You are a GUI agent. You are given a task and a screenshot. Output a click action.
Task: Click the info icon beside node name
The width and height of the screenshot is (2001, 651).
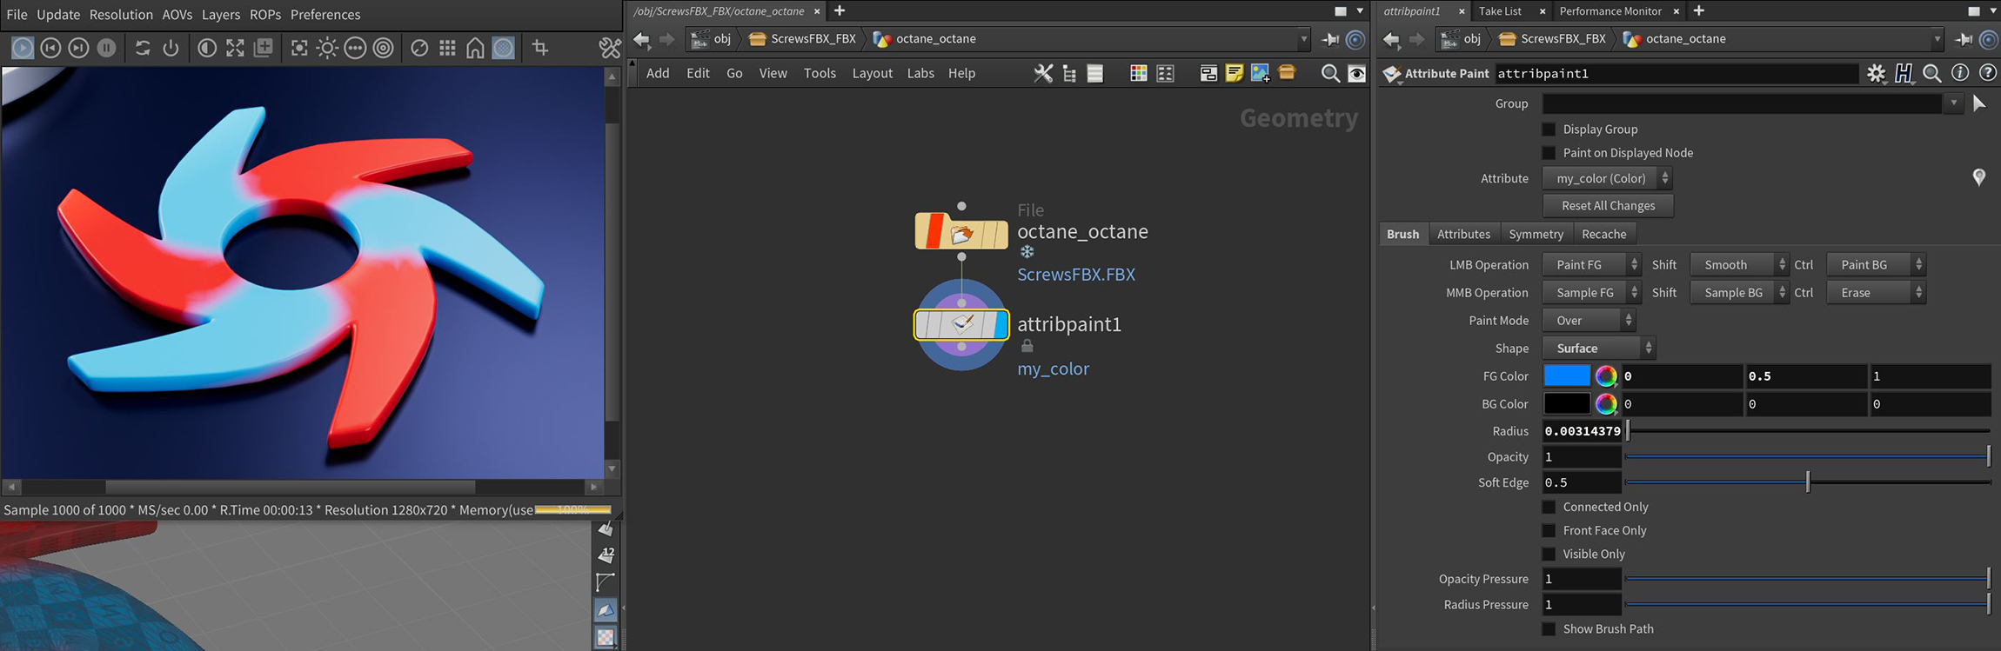[x=1959, y=74]
